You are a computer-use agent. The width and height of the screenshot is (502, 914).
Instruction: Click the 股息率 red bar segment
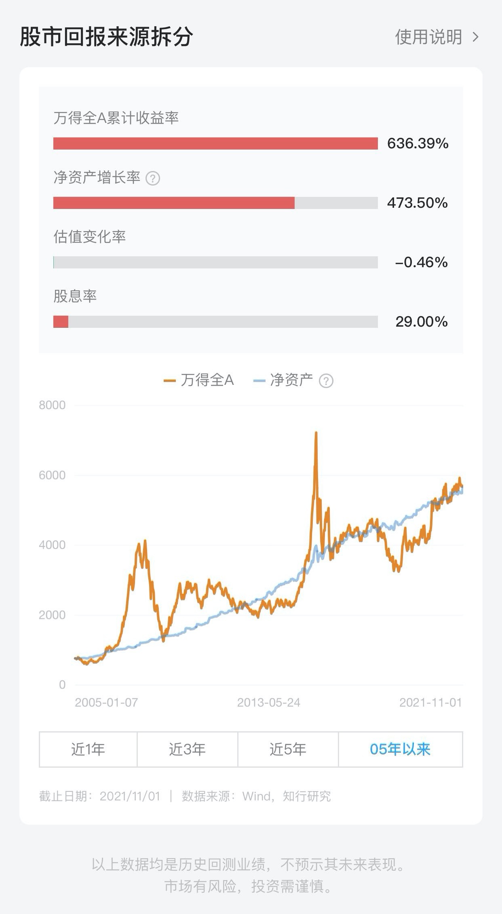pos(61,322)
